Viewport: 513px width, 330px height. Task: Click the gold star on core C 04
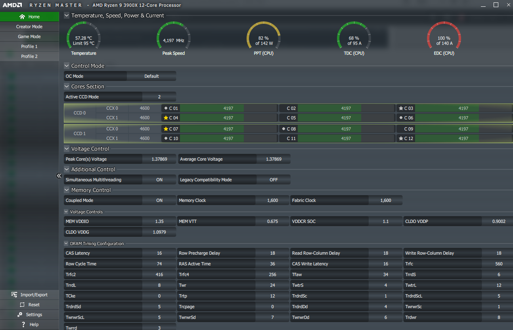tap(166, 118)
